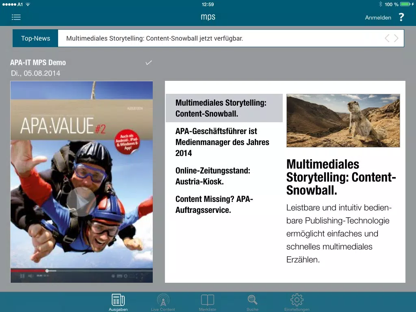
Task: Tap the 12:59 clock in status bar
Action: (x=208, y=4)
